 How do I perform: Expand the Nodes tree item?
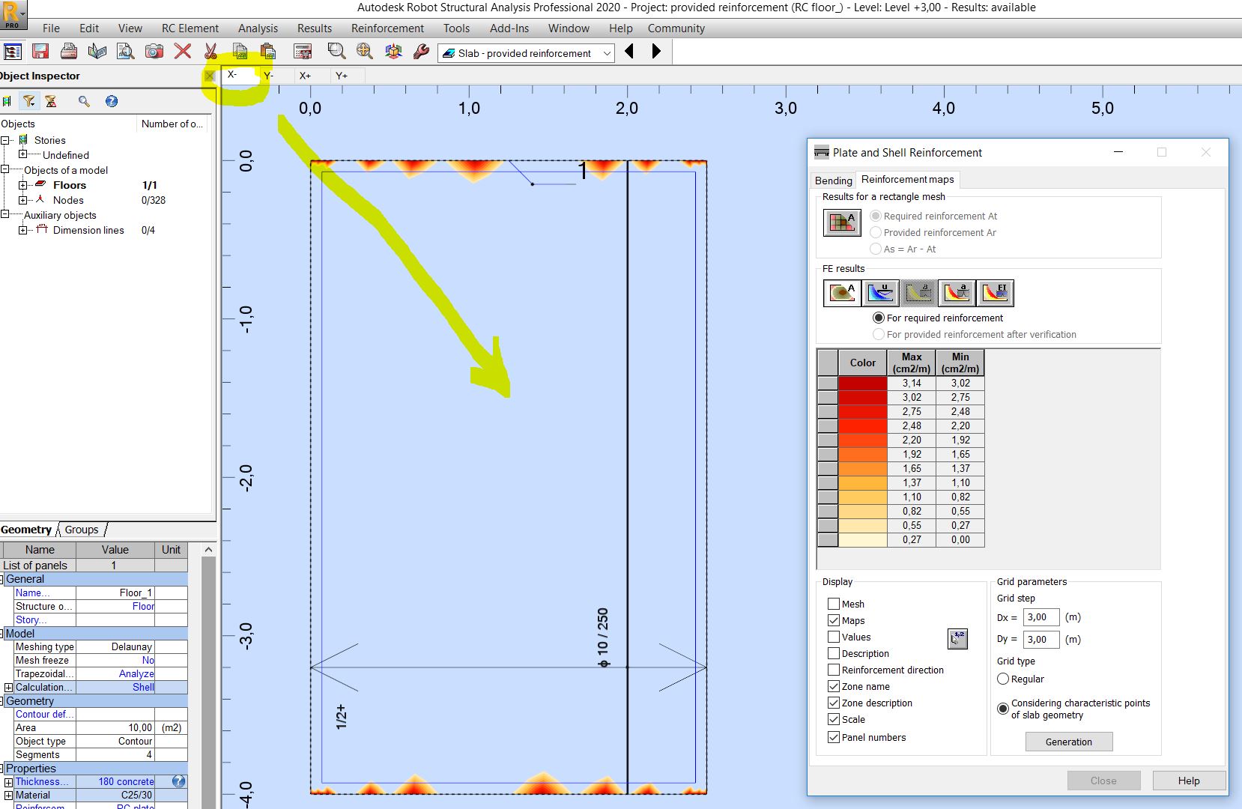click(22, 200)
